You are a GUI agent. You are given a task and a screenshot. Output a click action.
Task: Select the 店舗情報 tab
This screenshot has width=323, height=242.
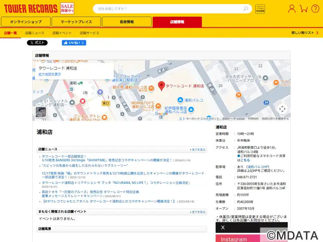pos(177,22)
